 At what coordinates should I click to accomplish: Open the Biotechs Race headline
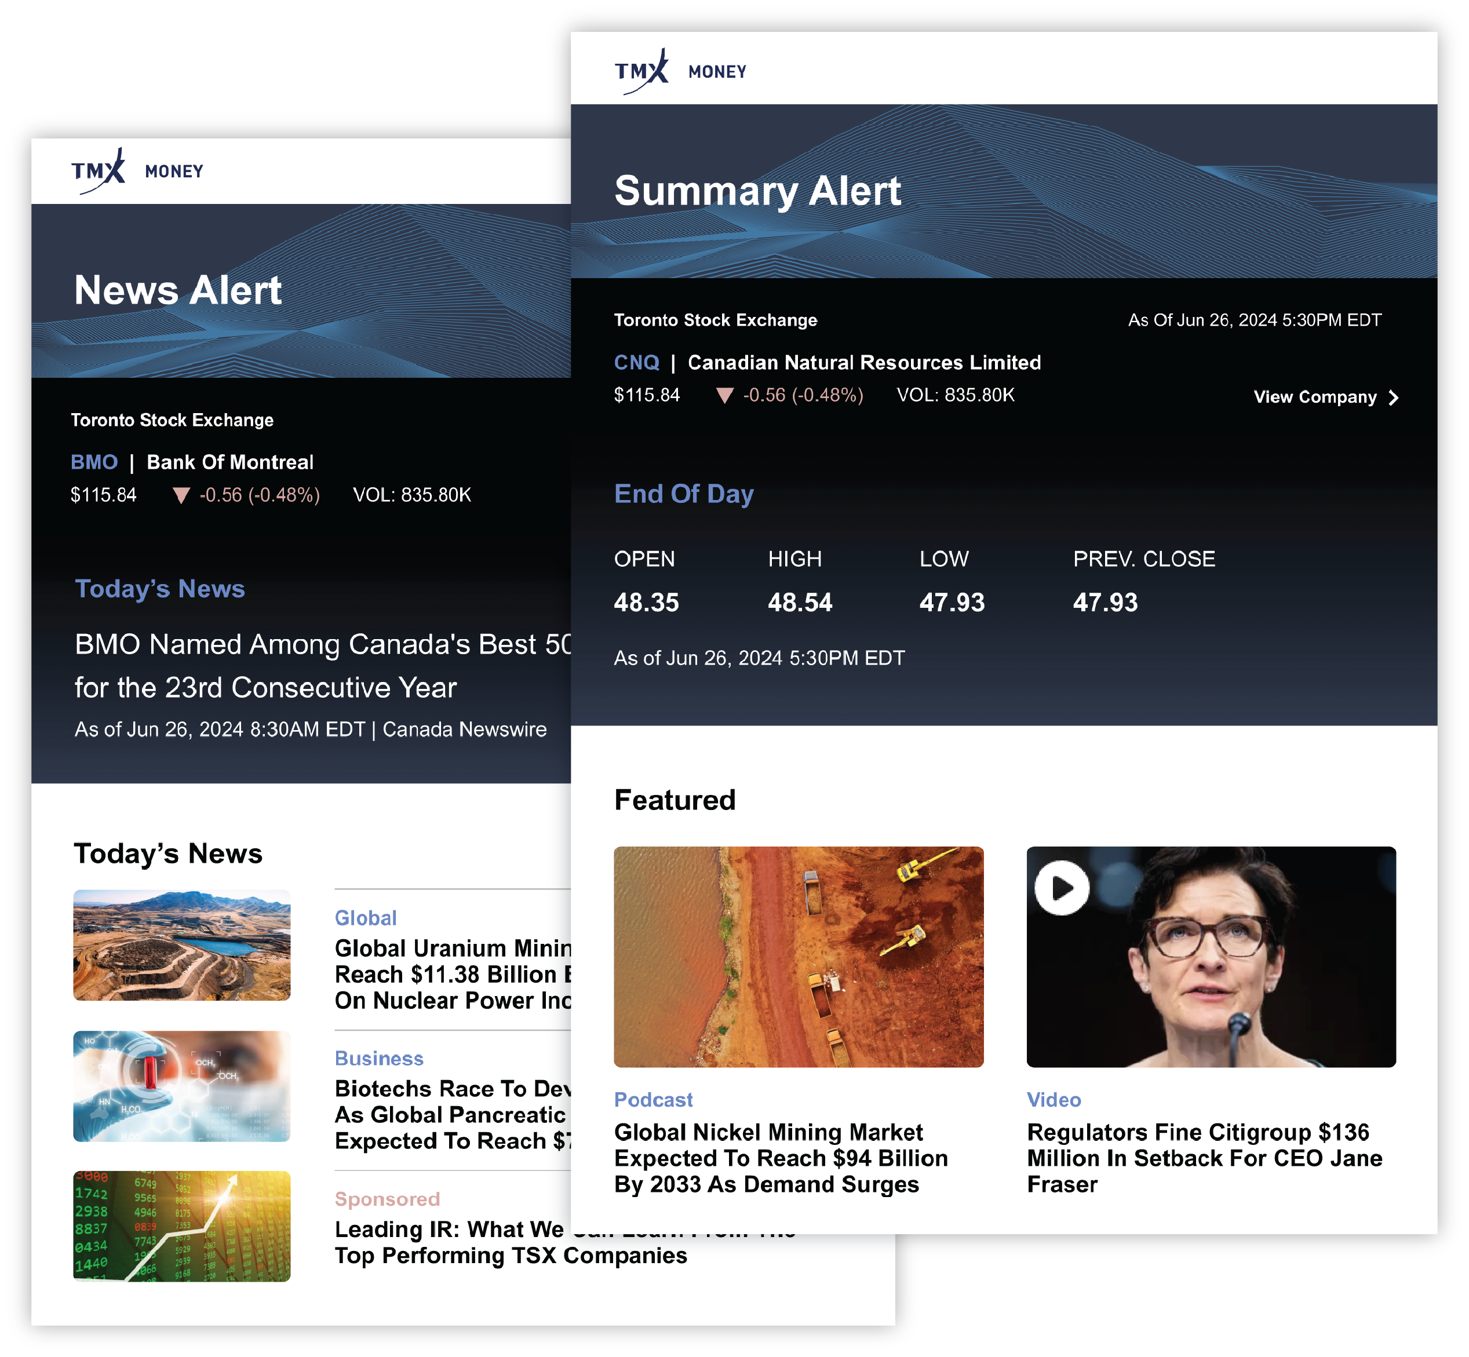point(453,1115)
